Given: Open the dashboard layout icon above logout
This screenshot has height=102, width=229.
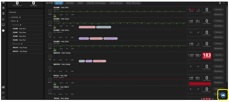Looking at the screenshot, I should pyautogui.click(x=3, y=87).
